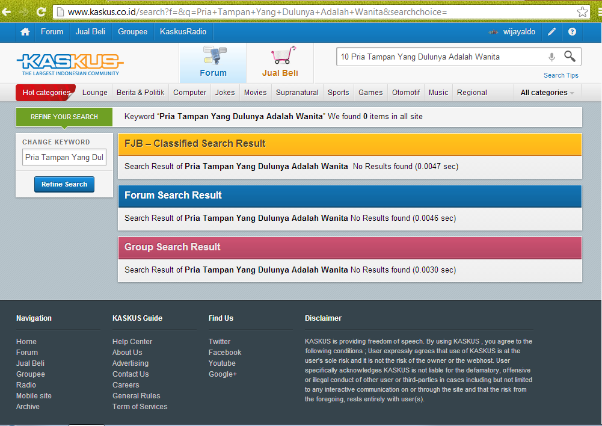
Task: Open the help question mark icon
Action: 572,32
